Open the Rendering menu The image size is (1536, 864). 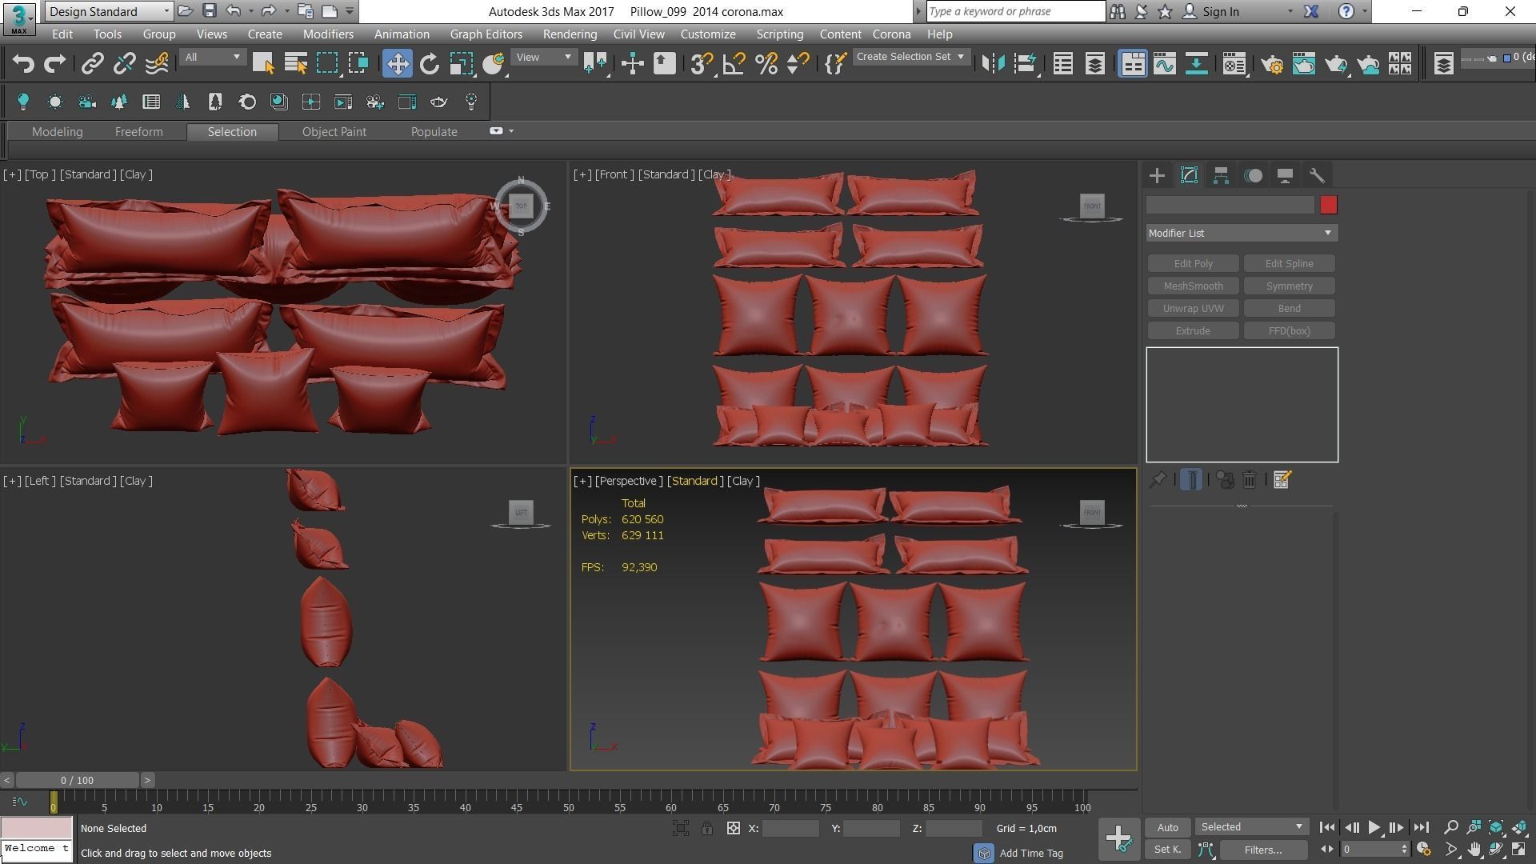point(569,34)
